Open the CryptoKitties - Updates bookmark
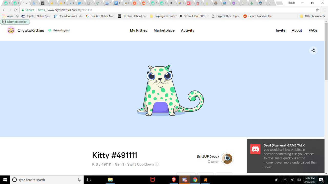This screenshot has height=184, width=328. (x=226, y=16)
